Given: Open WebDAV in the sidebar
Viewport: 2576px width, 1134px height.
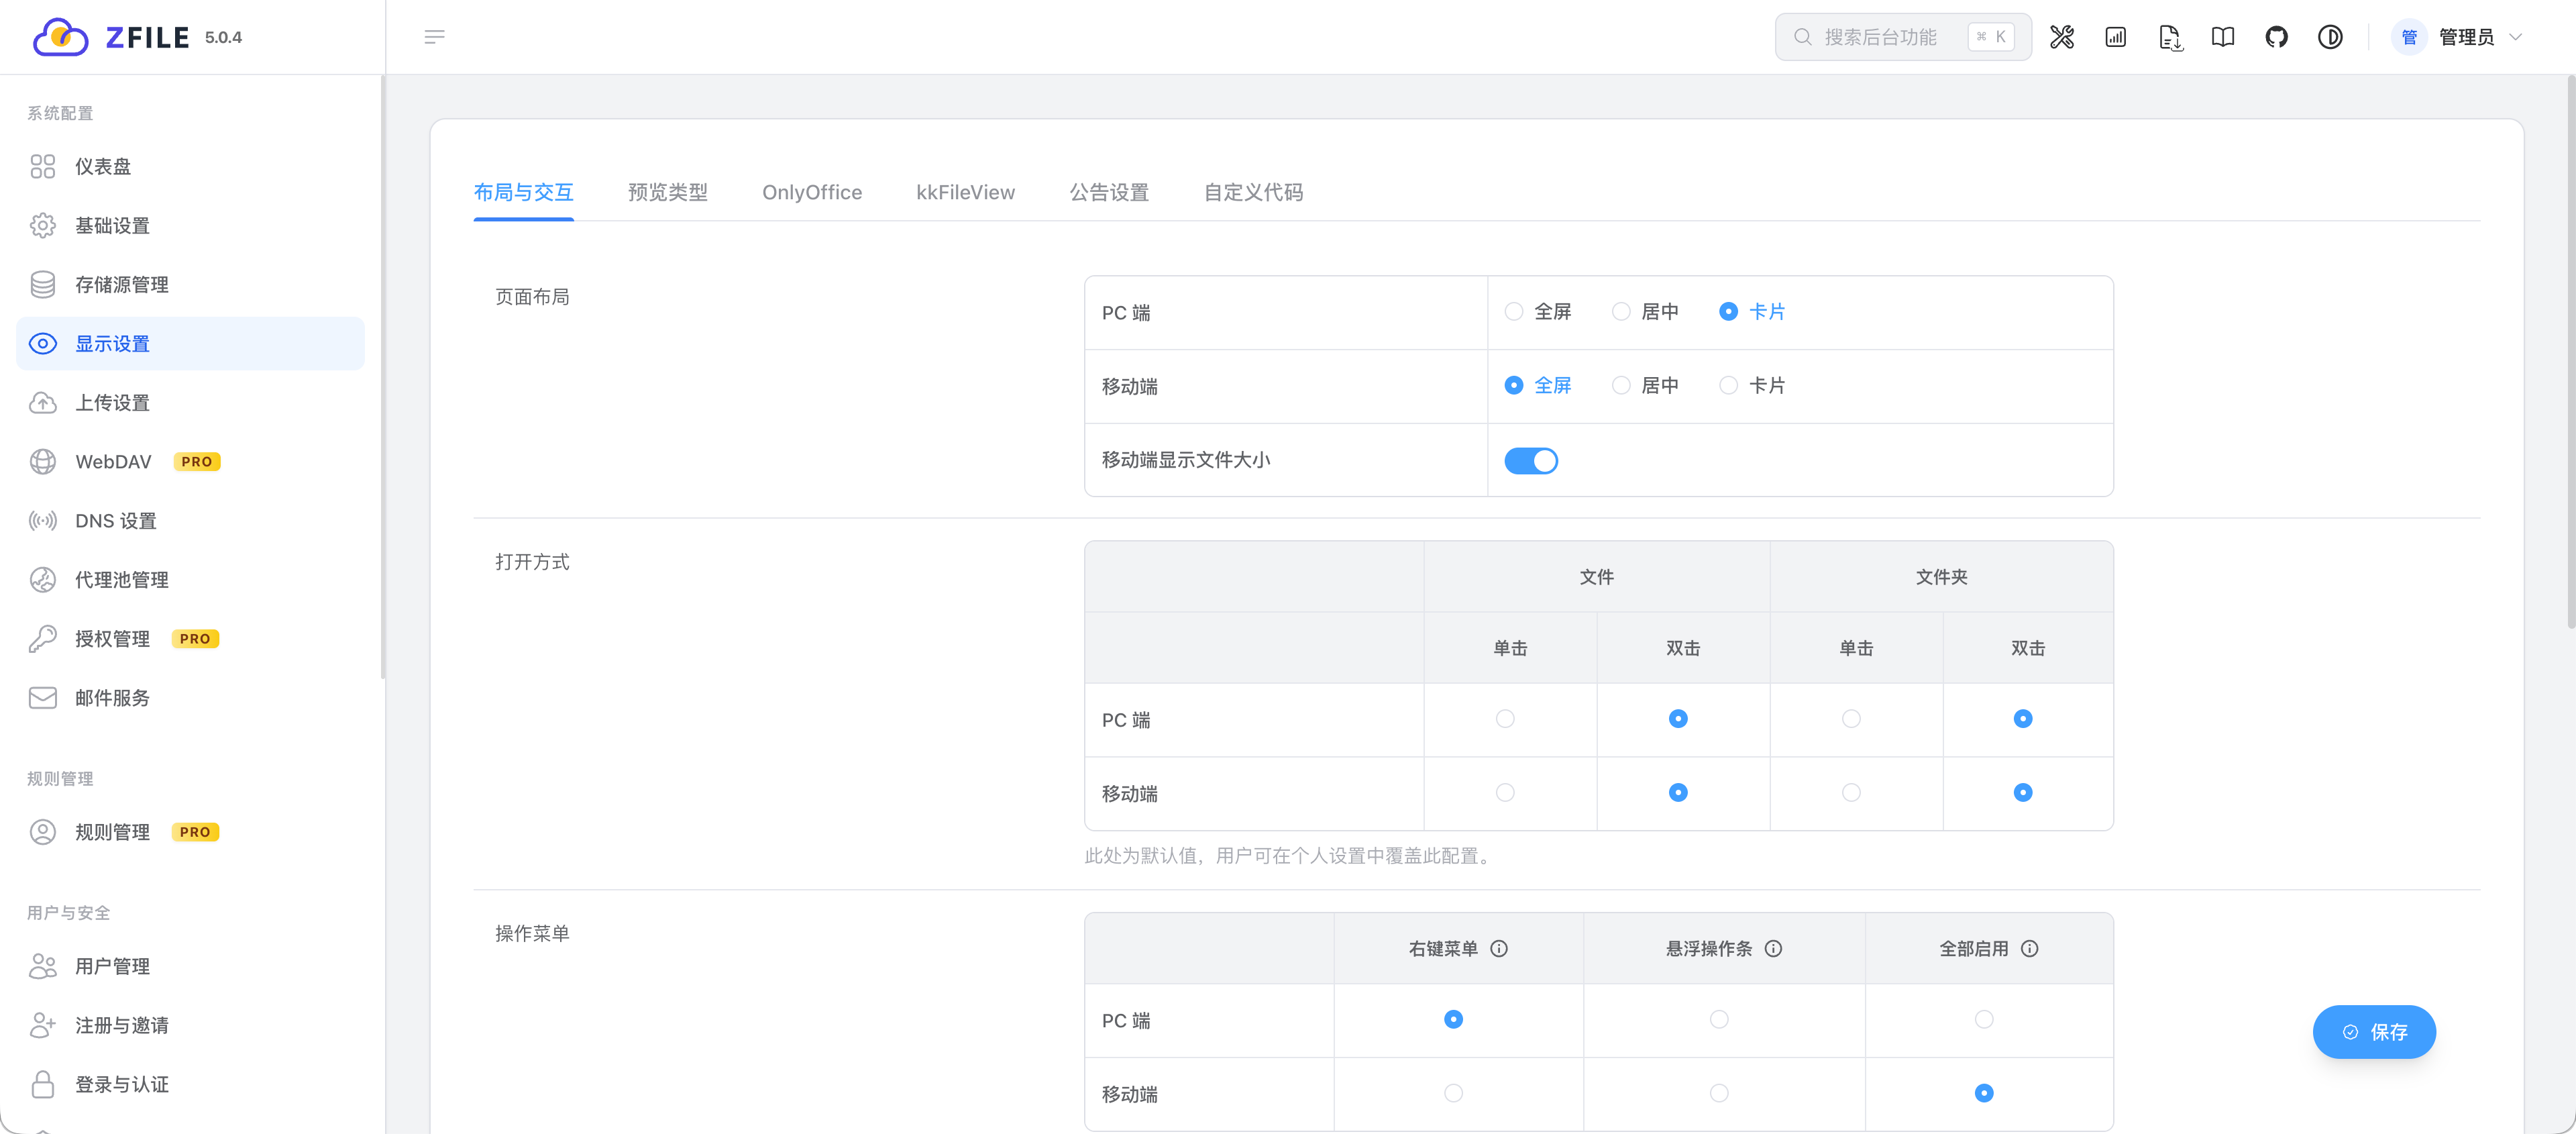Looking at the screenshot, I should pos(190,461).
